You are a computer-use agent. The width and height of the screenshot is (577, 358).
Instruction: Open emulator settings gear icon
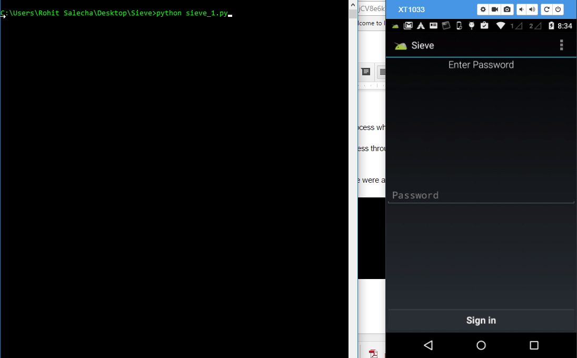tap(483, 9)
